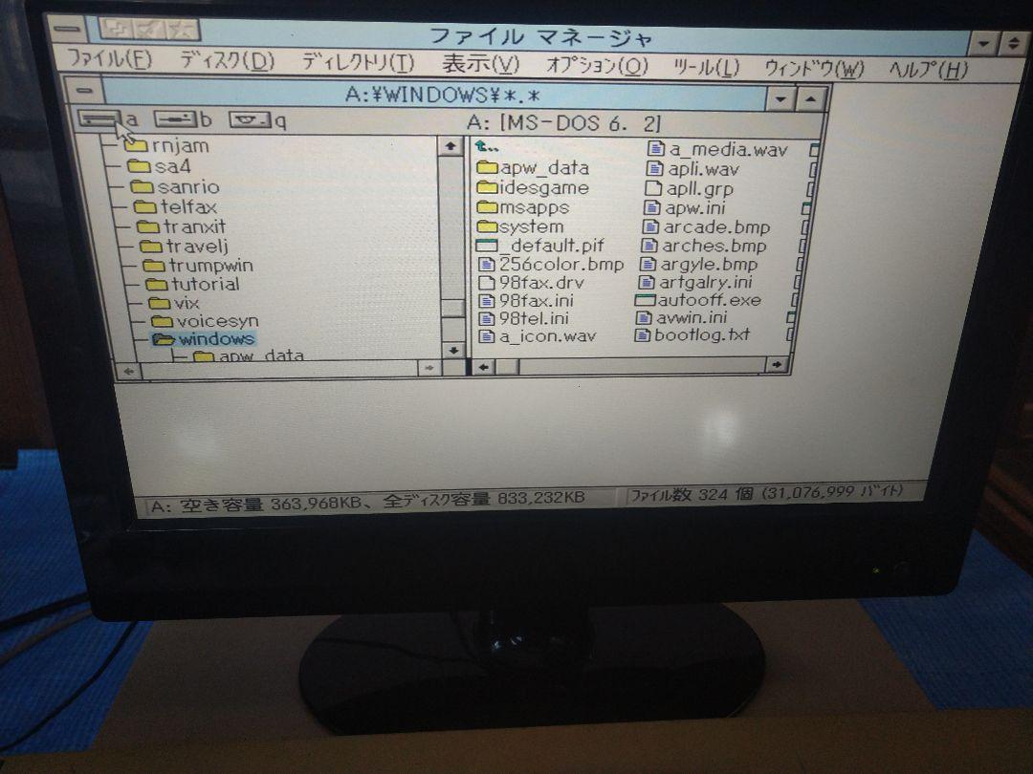Image resolution: width=1033 pixels, height=774 pixels.
Task: Select a_icon.wav file icon
Action: [486, 336]
